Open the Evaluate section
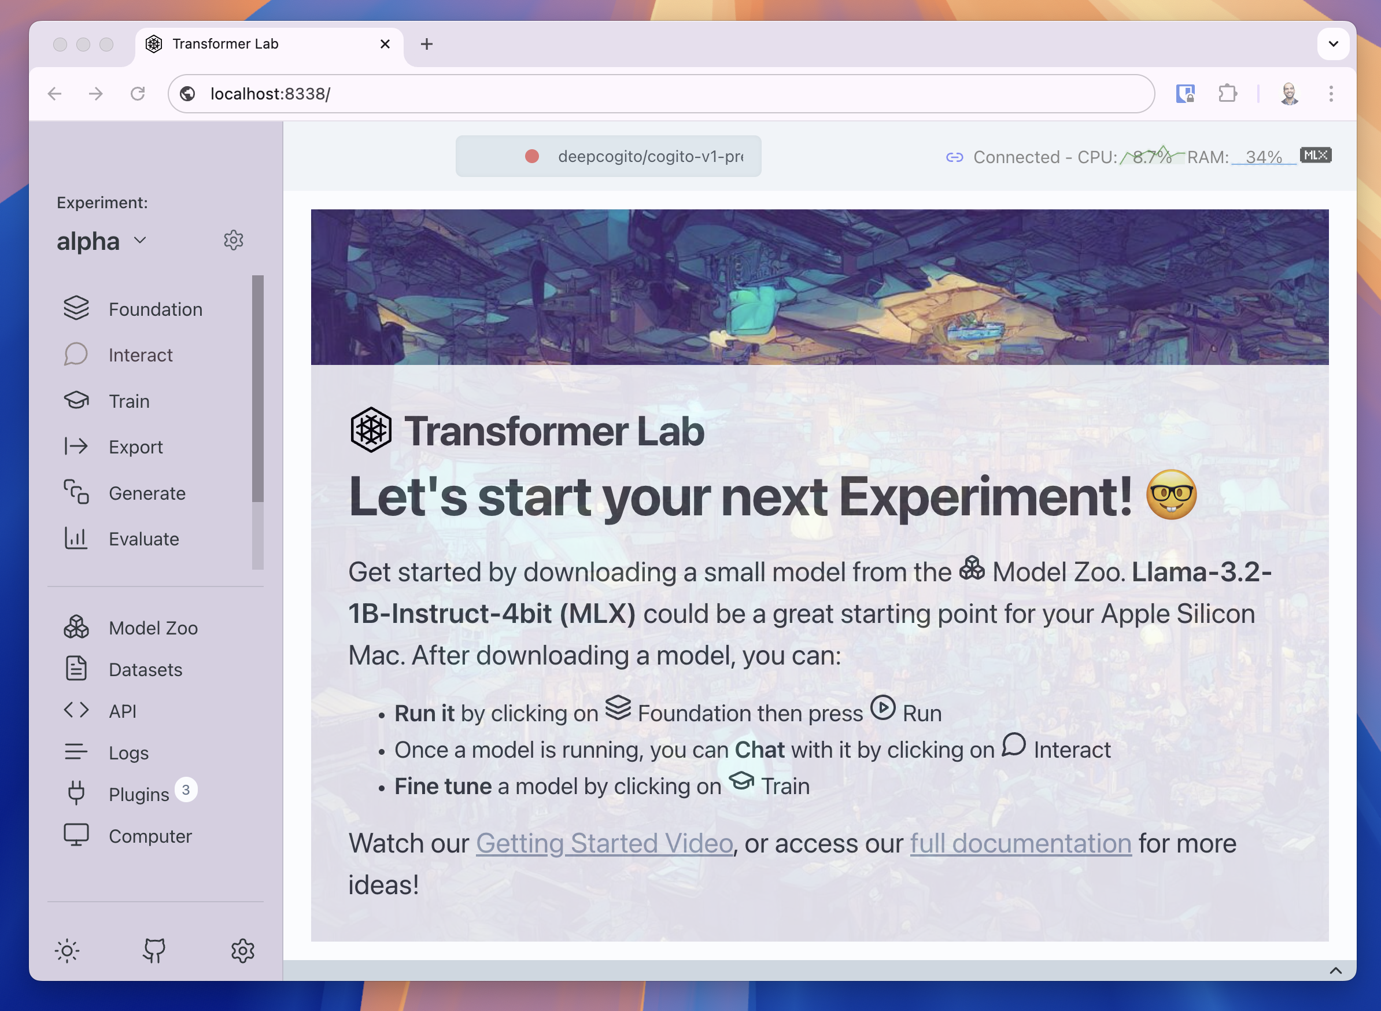 coord(143,538)
